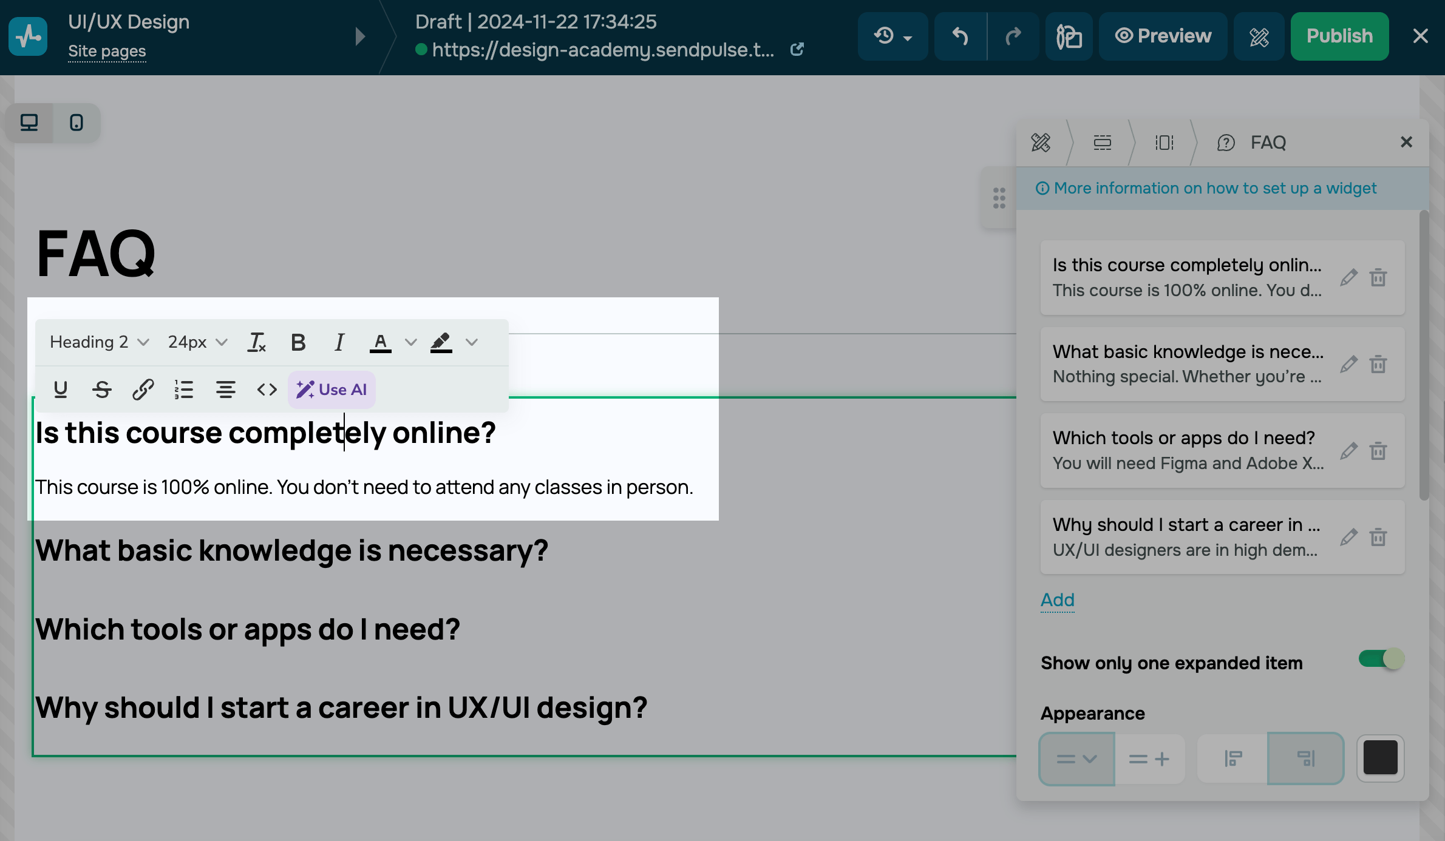Go to Site pages

click(x=107, y=51)
